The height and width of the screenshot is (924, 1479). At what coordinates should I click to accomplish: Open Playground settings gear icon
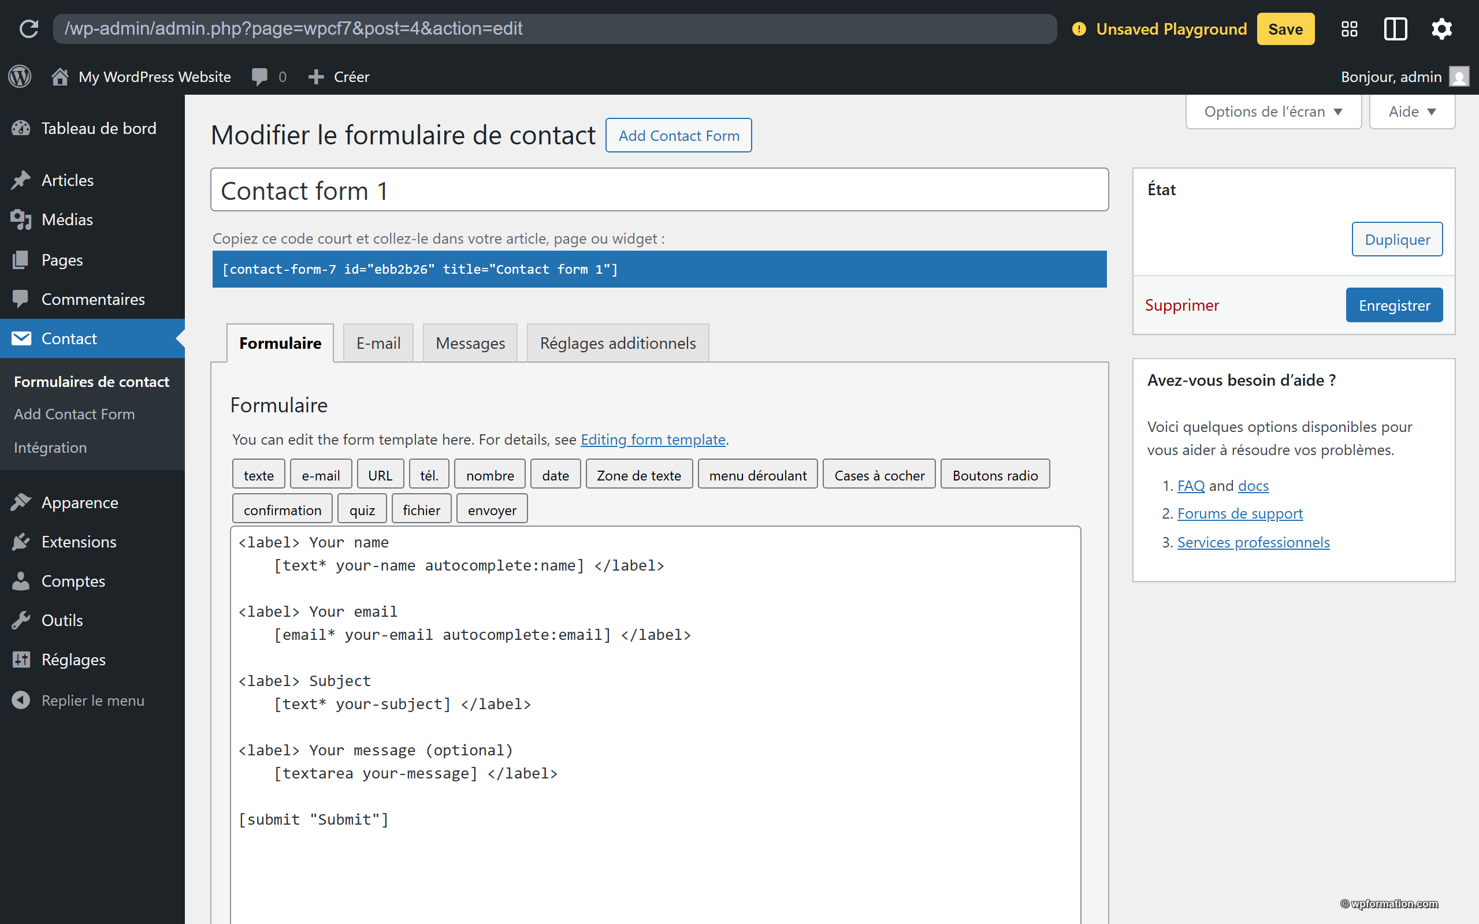click(x=1441, y=29)
